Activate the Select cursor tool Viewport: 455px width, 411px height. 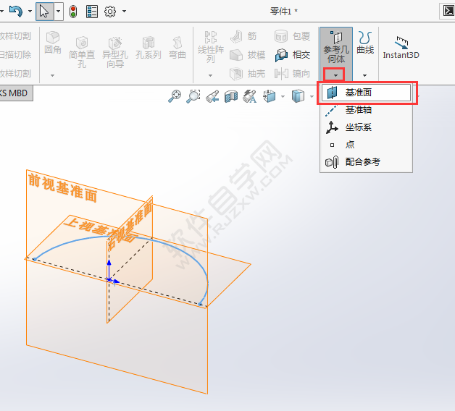click(x=44, y=12)
